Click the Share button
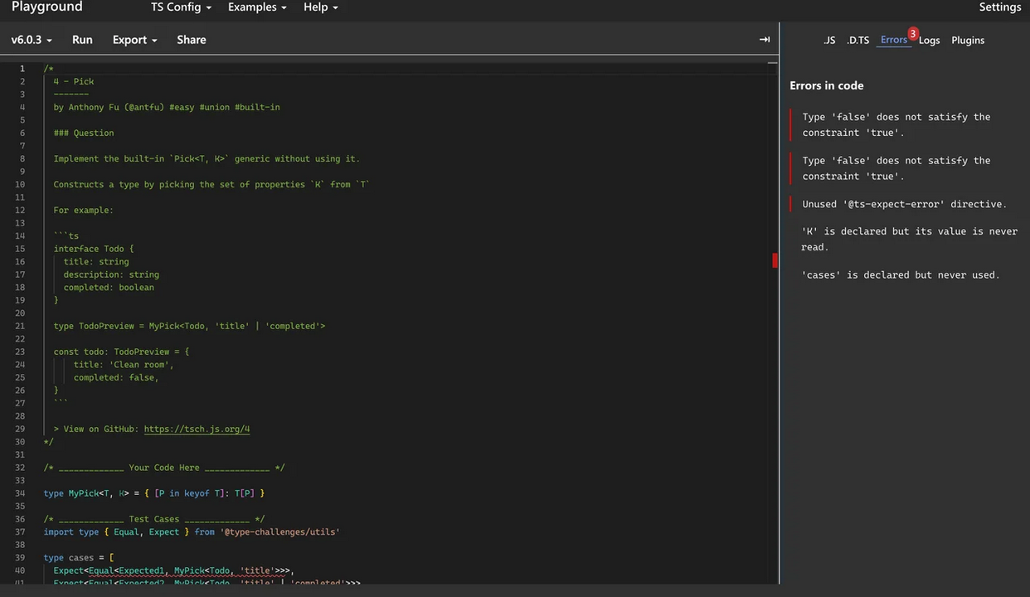 pos(192,40)
